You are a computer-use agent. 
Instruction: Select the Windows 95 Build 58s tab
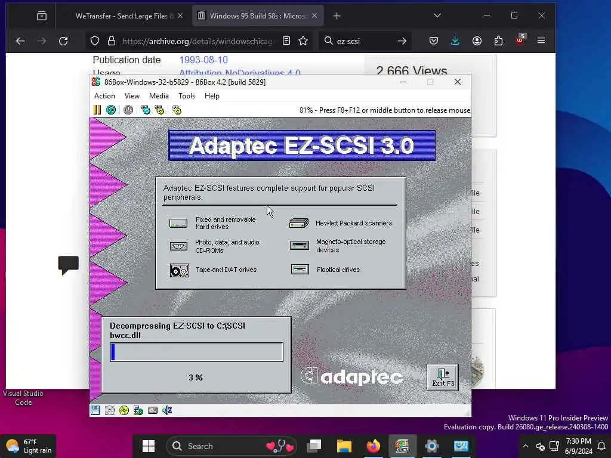click(259, 16)
